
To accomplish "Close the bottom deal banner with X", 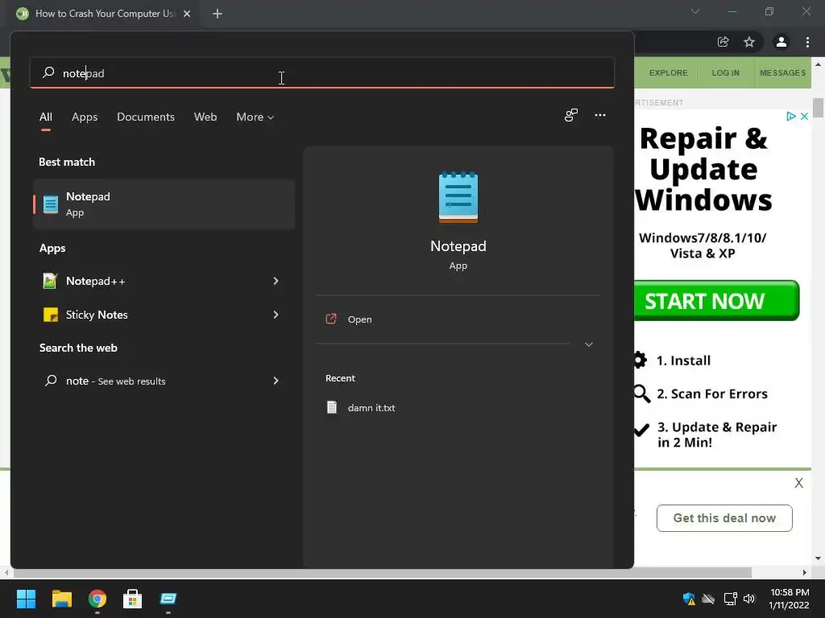I will click(x=798, y=483).
